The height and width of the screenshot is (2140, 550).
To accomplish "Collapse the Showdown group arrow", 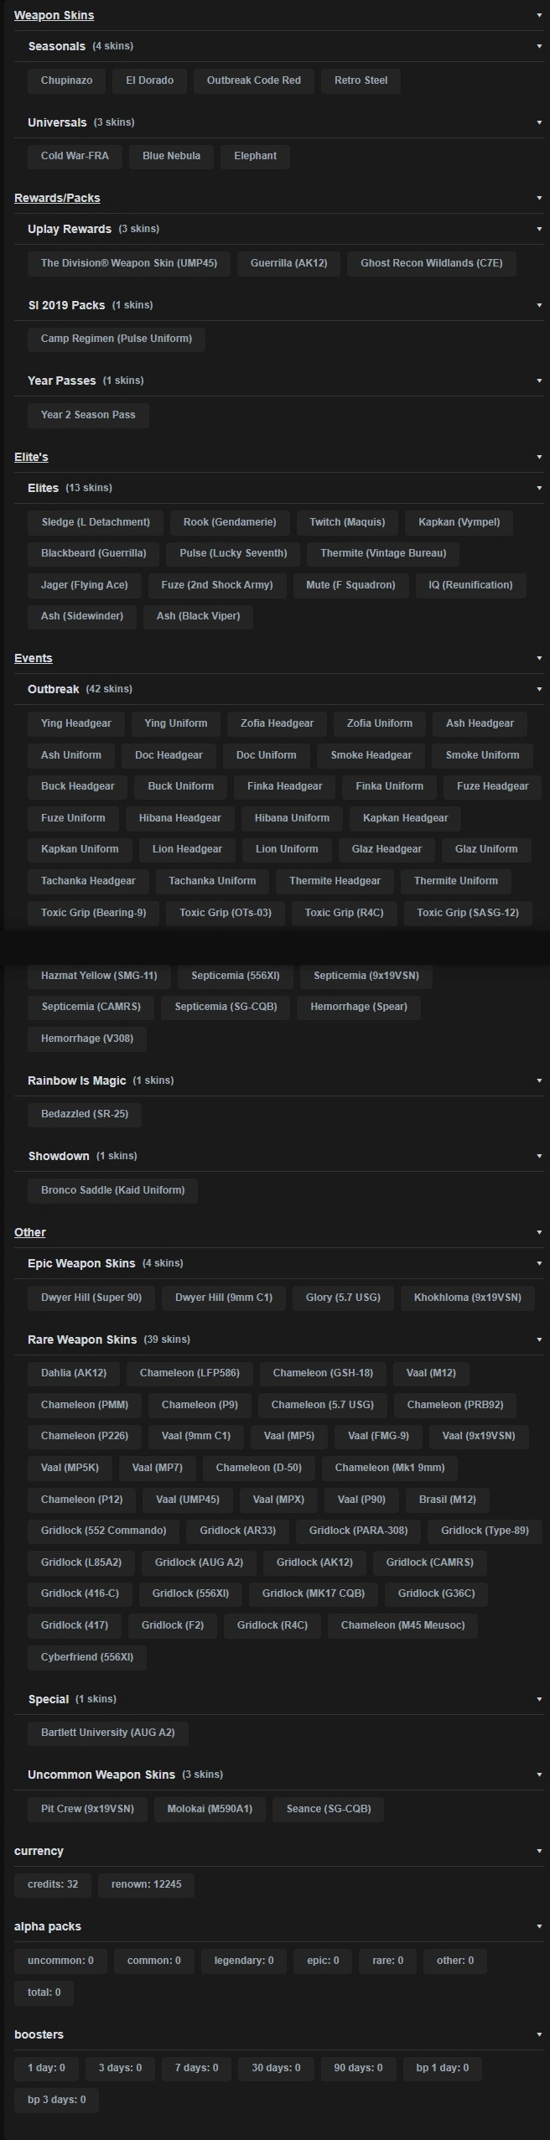I will pos(539,1156).
